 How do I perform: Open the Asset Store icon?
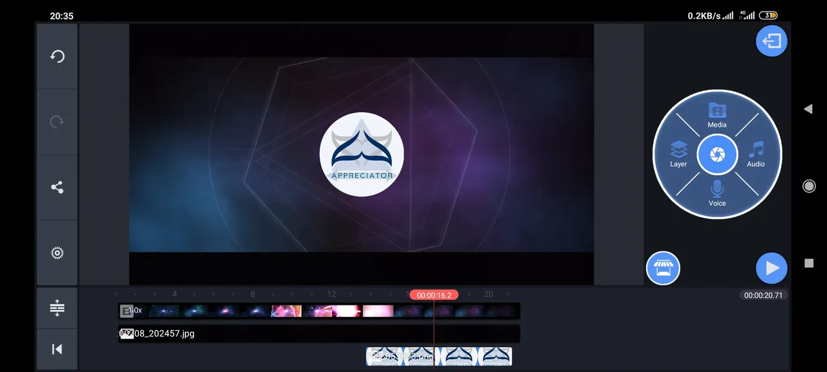663,268
